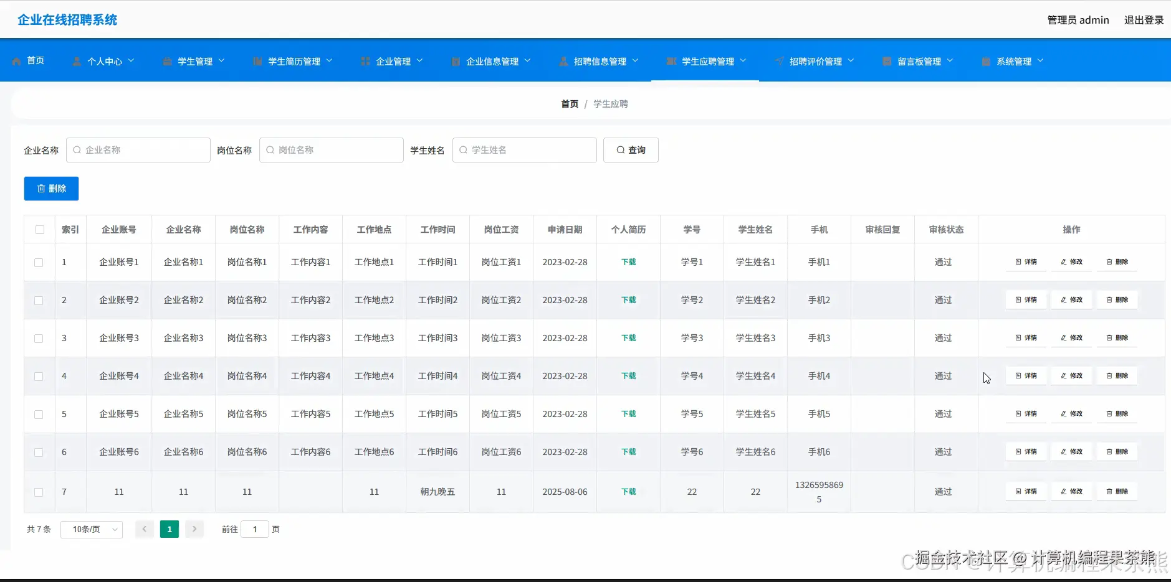Open the 留言板管理 menu
The height and width of the screenshot is (582, 1171).
click(x=919, y=61)
